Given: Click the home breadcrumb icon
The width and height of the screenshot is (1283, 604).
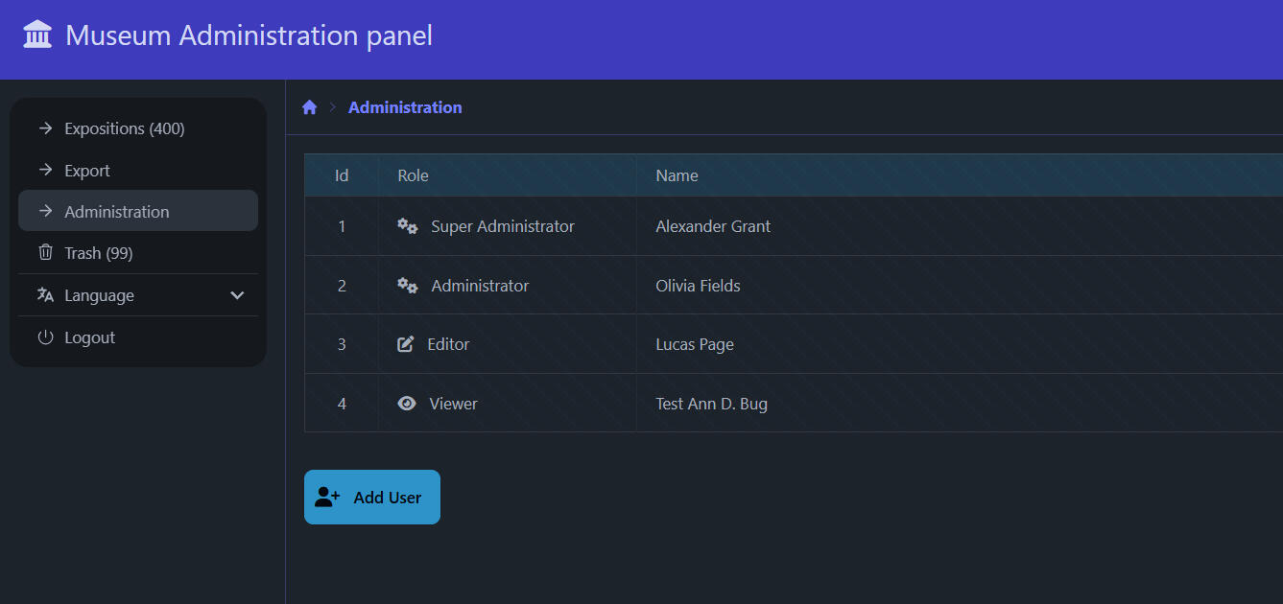Looking at the screenshot, I should (x=309, y=107).
